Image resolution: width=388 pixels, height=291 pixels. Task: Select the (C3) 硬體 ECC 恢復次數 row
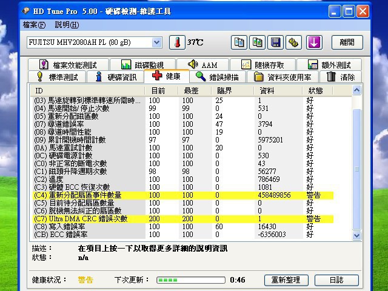click(x=184, y=187)
